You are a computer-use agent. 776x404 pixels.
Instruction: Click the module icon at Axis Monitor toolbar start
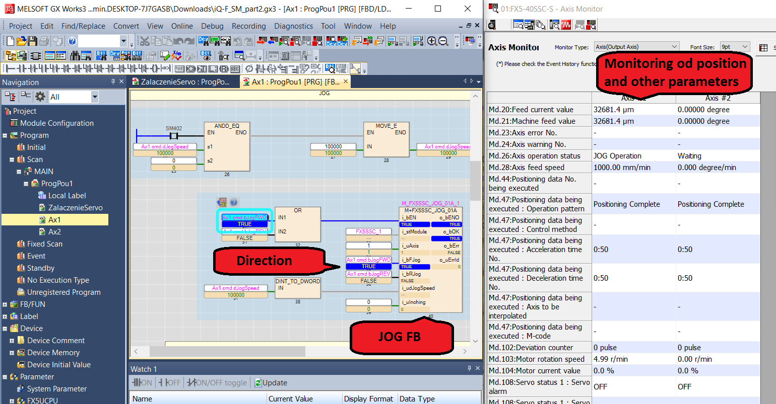[492, 24]
